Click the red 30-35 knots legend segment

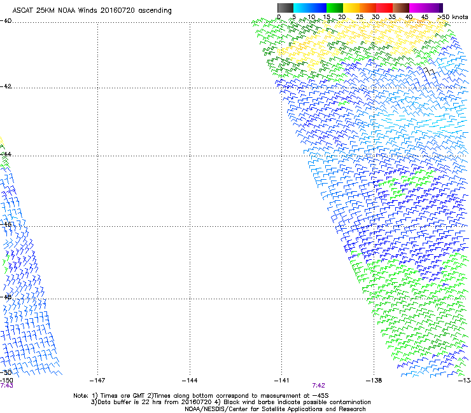[384, 8]
